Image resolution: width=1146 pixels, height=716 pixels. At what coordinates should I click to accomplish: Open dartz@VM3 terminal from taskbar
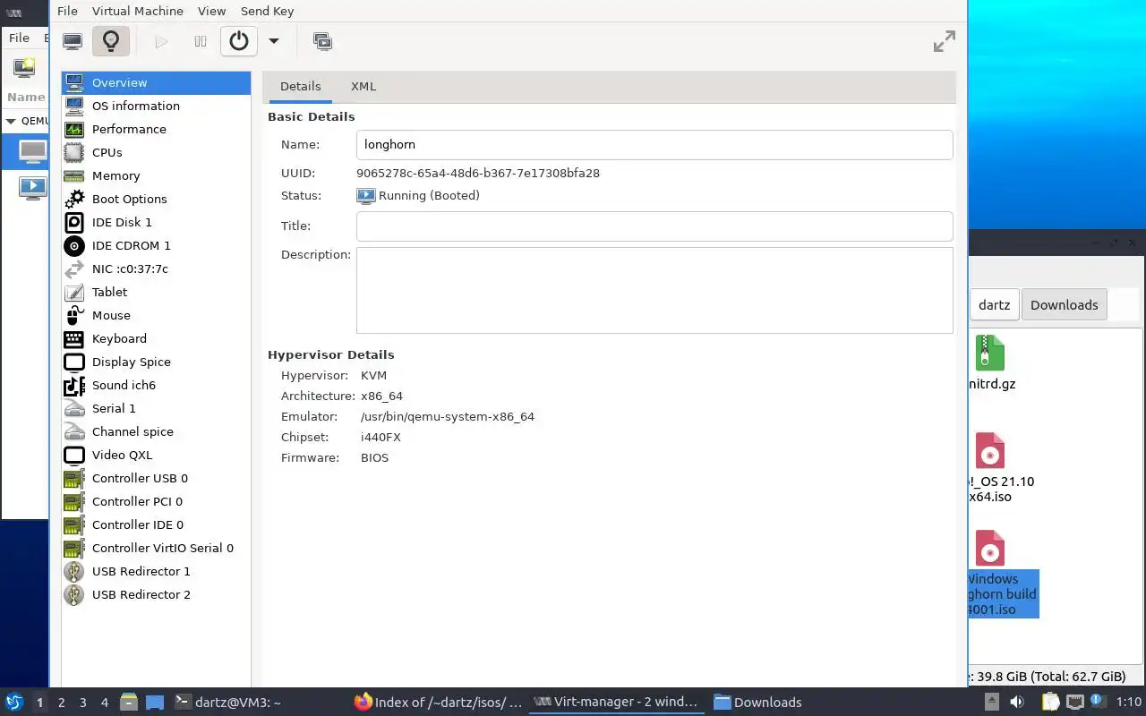(x=227, y=703)
